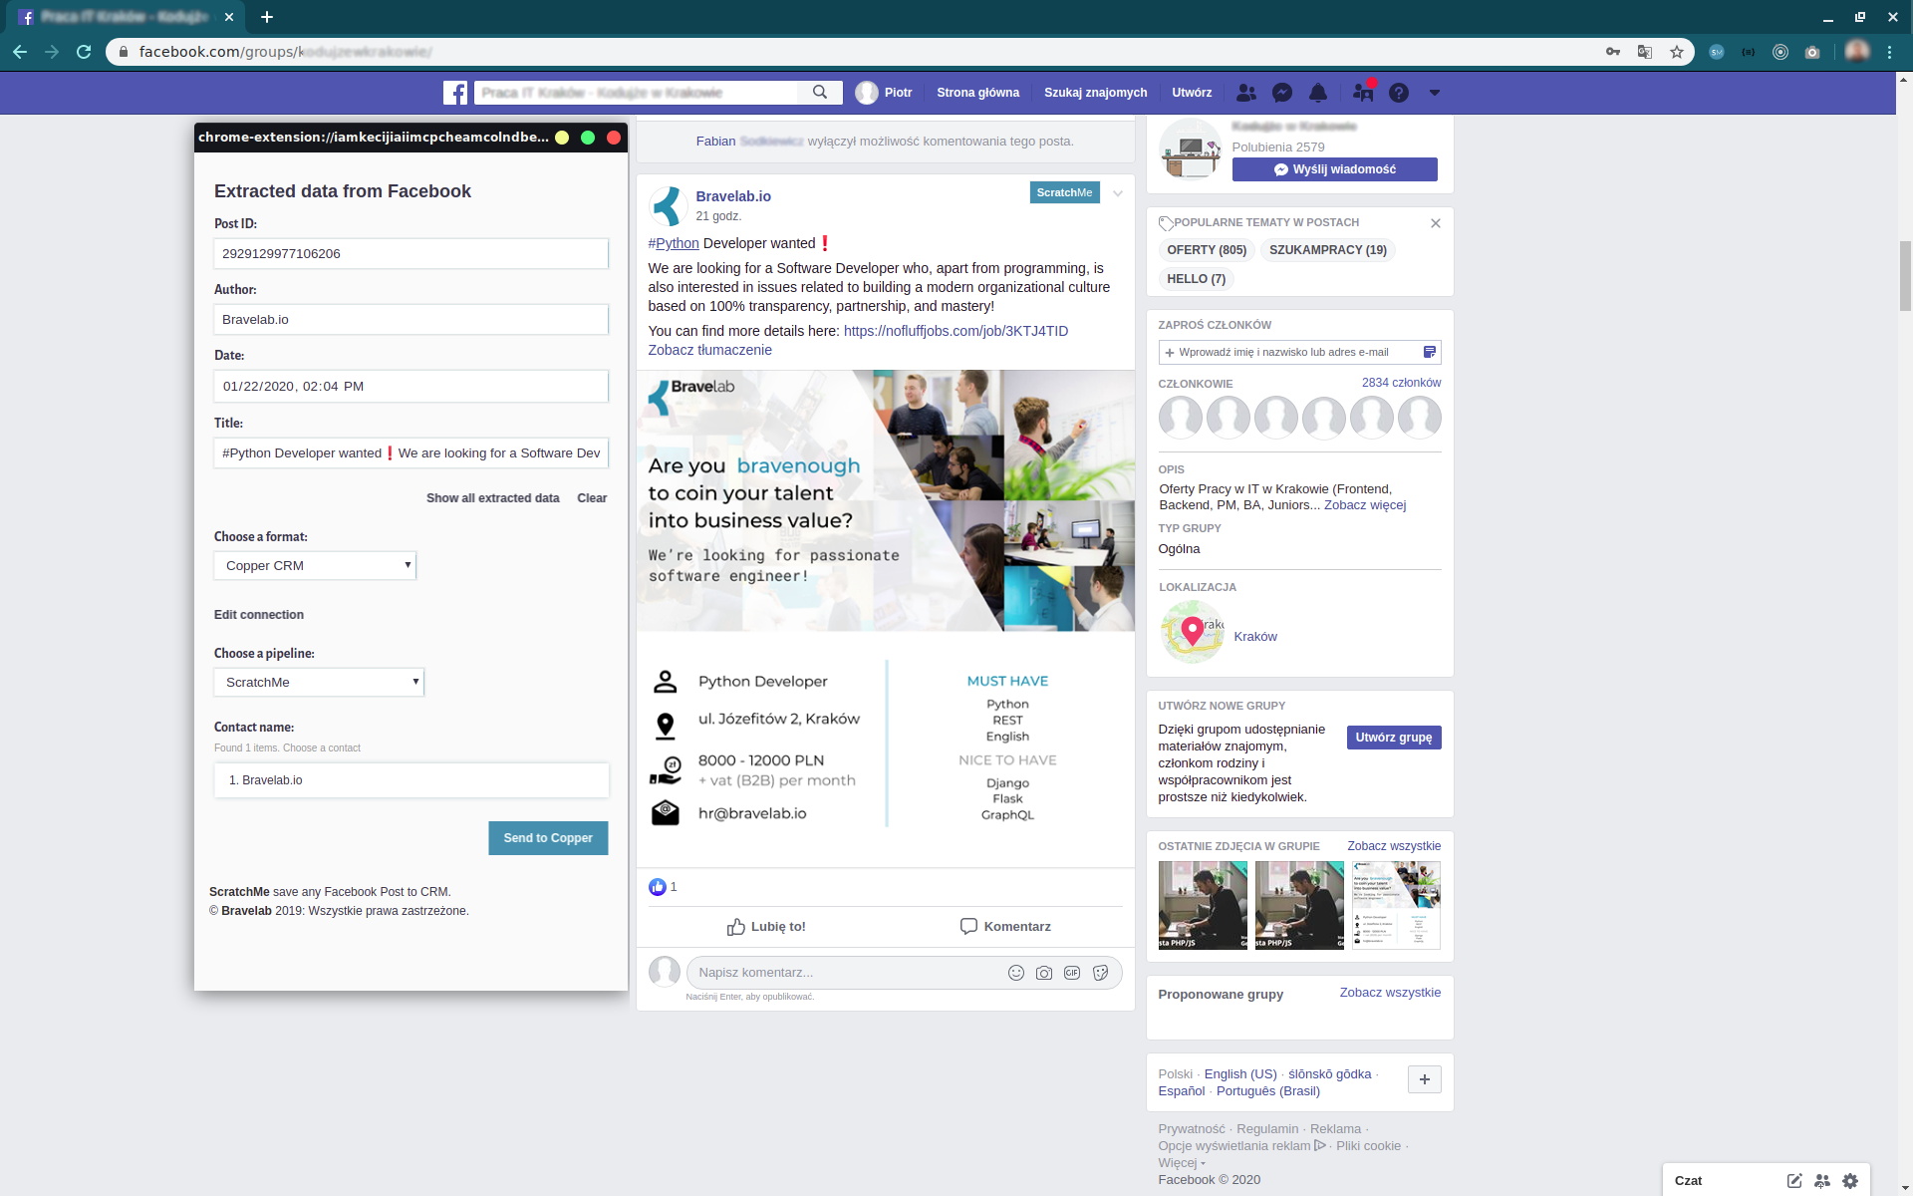Open the ScratchMe pipeline dropdown

tap(319, 682)
